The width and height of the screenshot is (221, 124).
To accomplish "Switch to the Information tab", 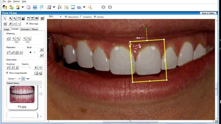I will 25,29.
